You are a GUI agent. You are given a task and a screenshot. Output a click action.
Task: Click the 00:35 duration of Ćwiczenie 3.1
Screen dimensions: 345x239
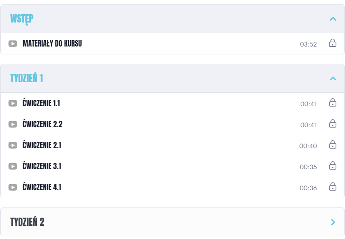(x=308, y=167)
